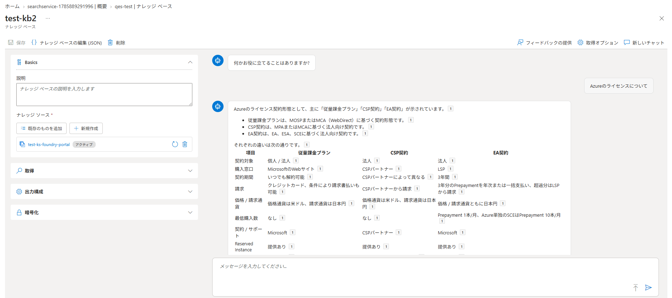Image resolution: width=672 pixels, height=298 pixels.
Task: Open citation 1 beside CSP契約 bullet
Action: [371, 127]
